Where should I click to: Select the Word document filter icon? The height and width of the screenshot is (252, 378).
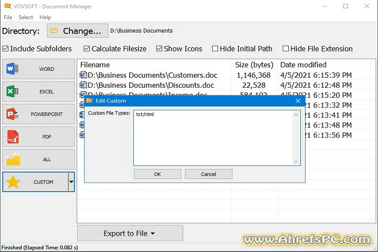coord(12,69)
